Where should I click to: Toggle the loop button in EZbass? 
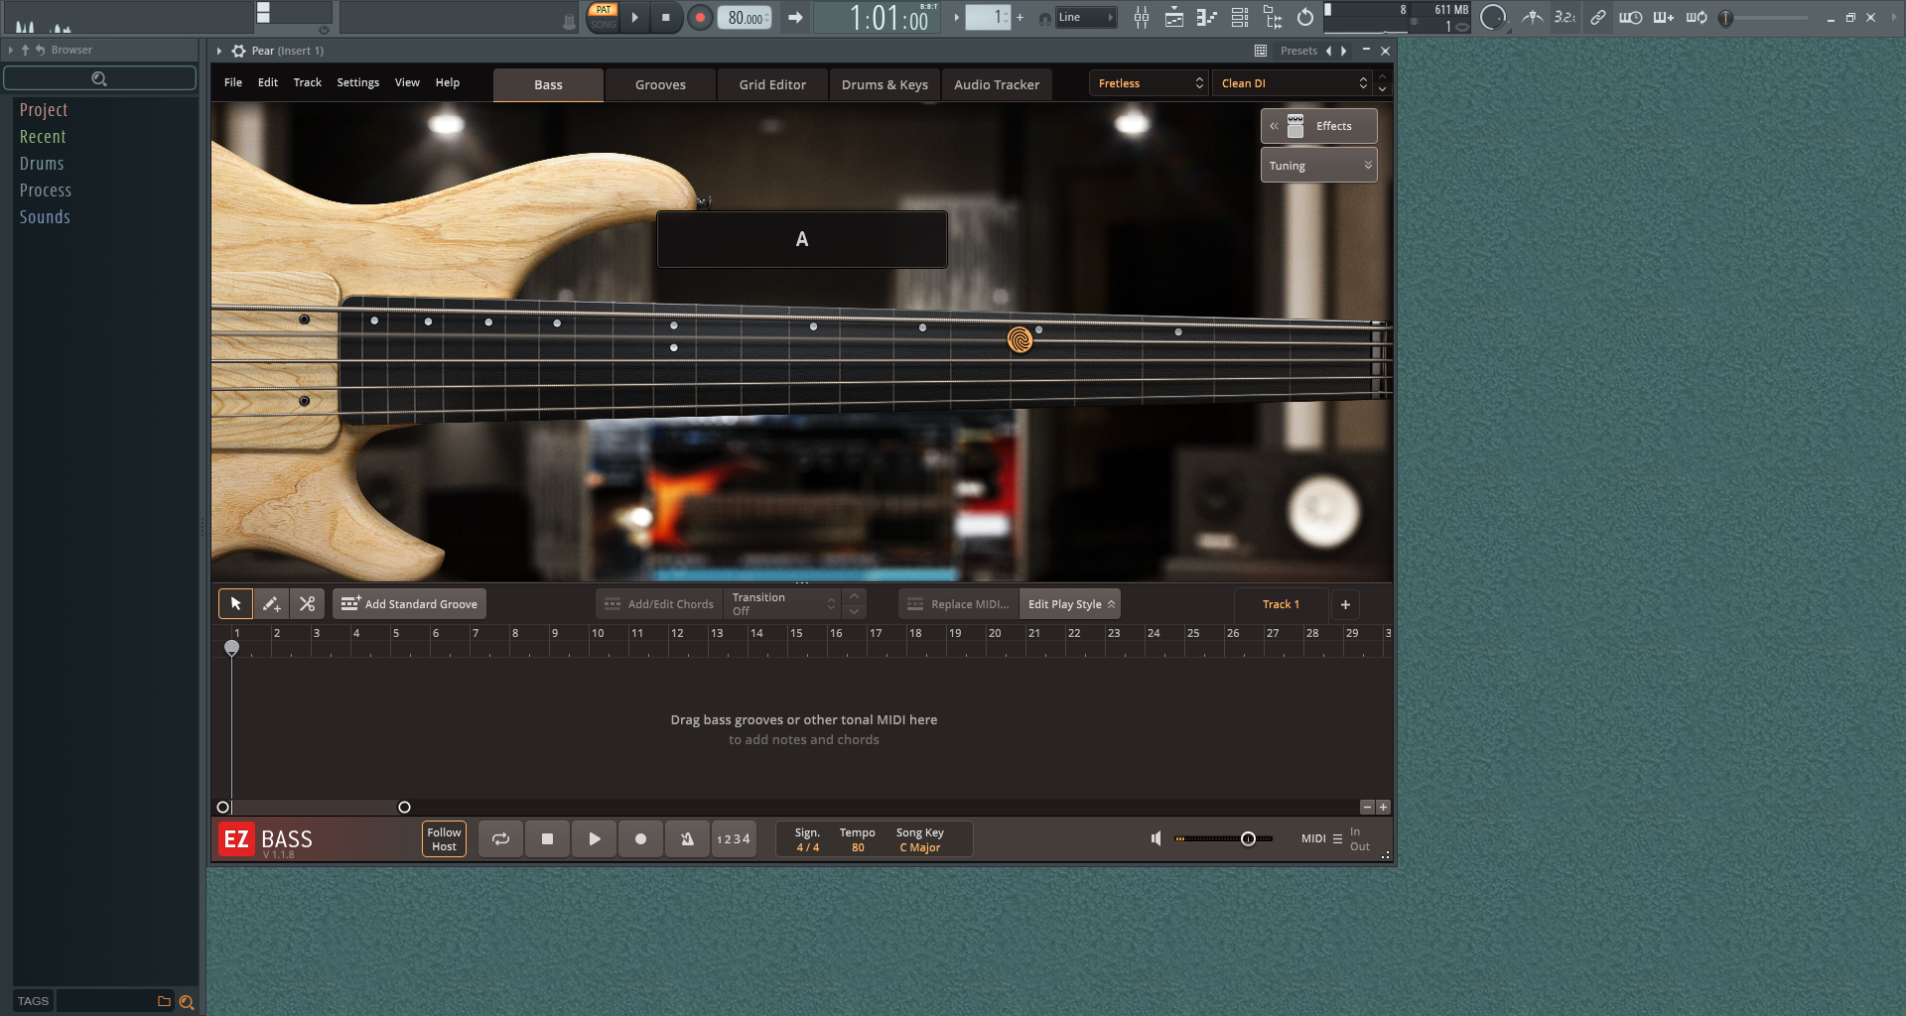coord(500,838)
